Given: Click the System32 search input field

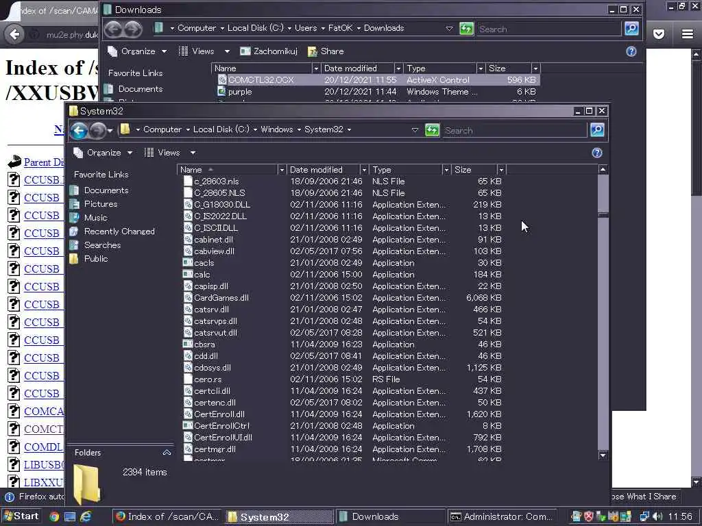Looking at the screenshot, I should tap(514, 131).
